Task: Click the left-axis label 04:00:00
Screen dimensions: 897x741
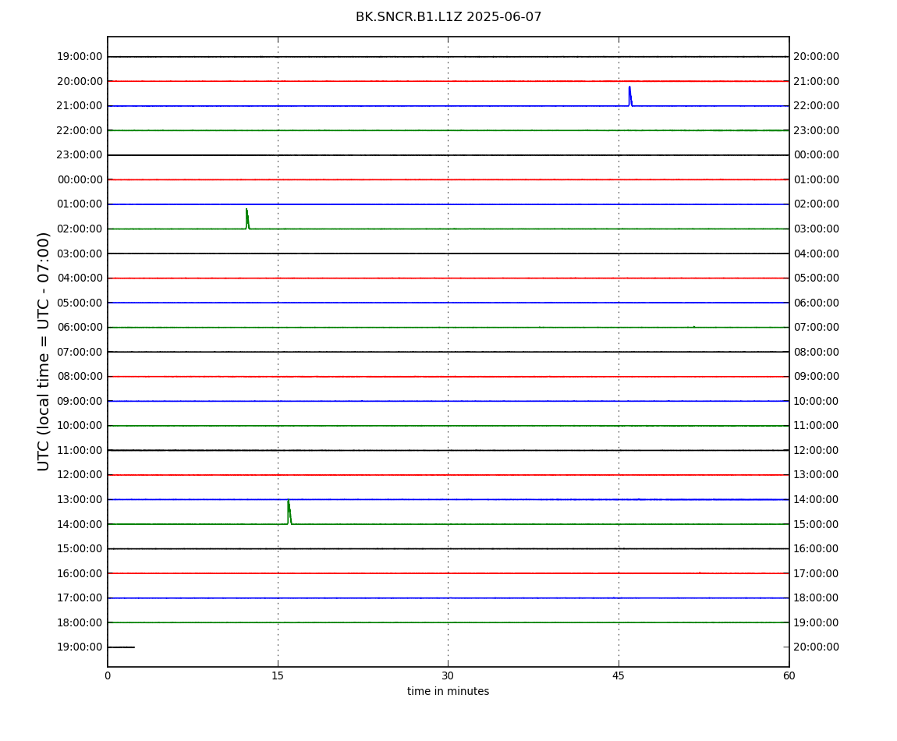Action: click(80, 278)
